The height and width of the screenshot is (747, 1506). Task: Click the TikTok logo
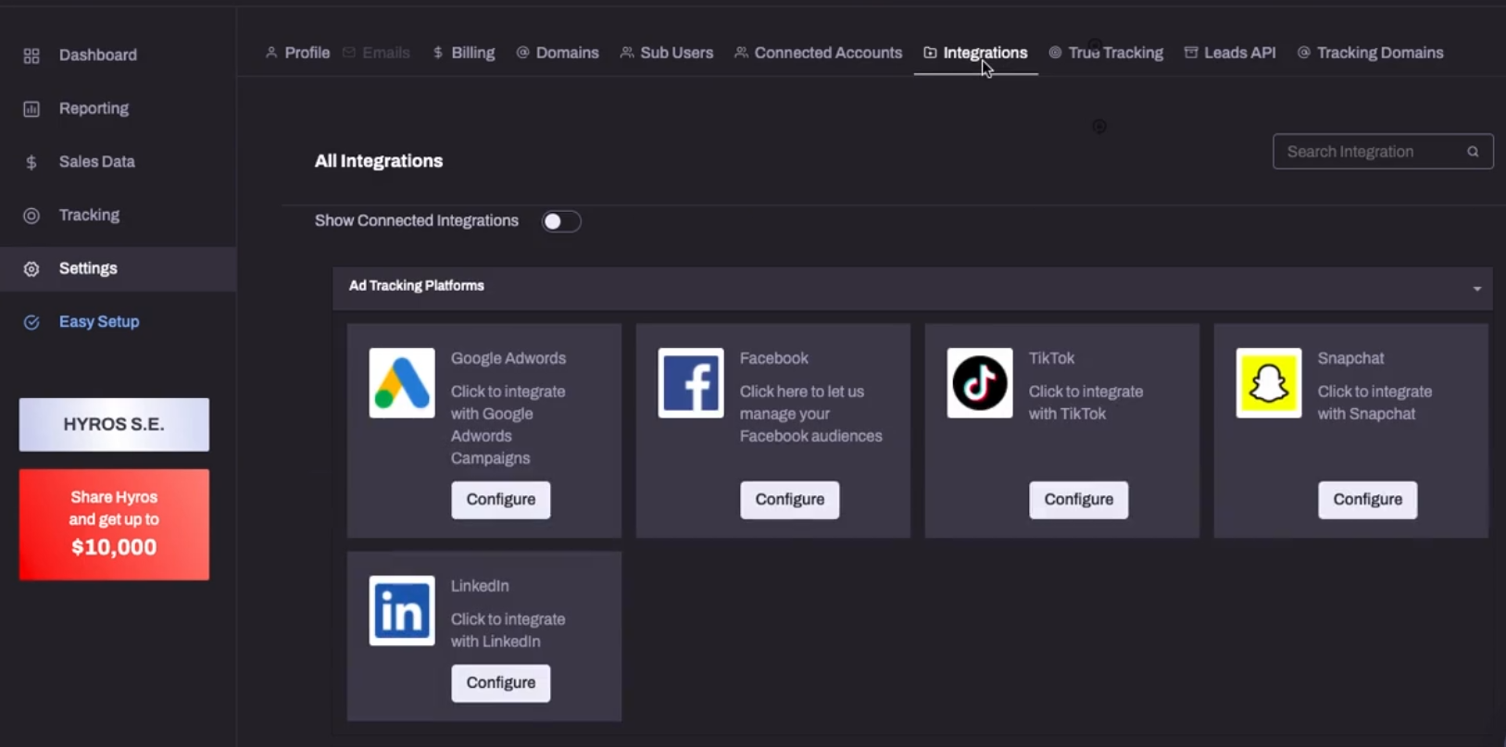tap(980, 383)
